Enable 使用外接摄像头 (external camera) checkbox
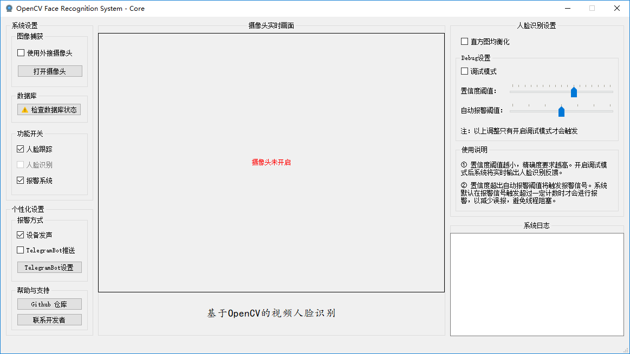The width and height of the screenshot is (630, 354). (20, 53)
